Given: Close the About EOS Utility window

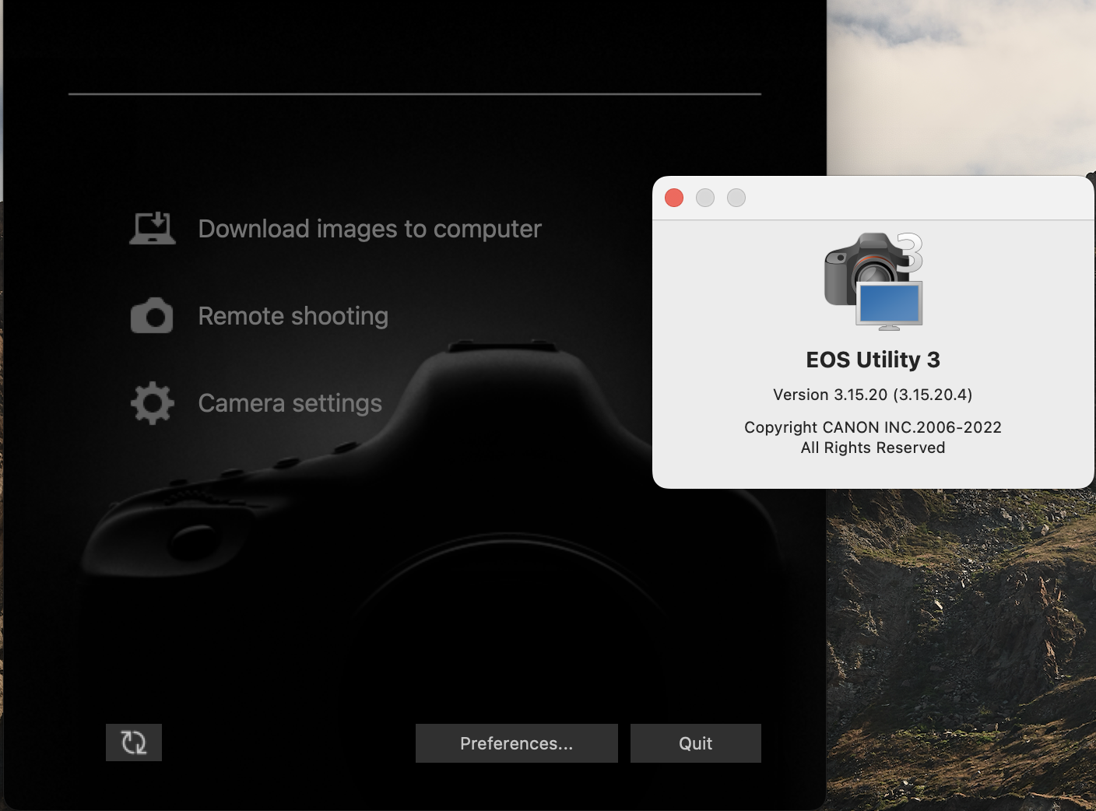Looking at the screenshot, I should (674, 198).
